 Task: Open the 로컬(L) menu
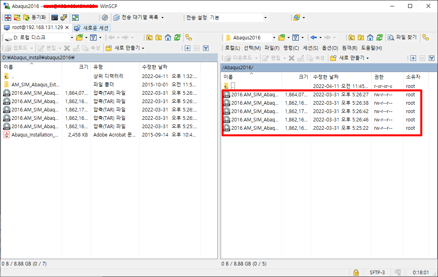tap(233, 48)
